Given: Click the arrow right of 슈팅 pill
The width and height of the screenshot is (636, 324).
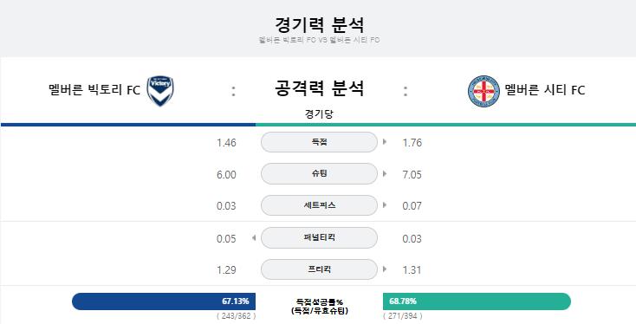Looking at the screenshot, I should (x=385, y=174).
